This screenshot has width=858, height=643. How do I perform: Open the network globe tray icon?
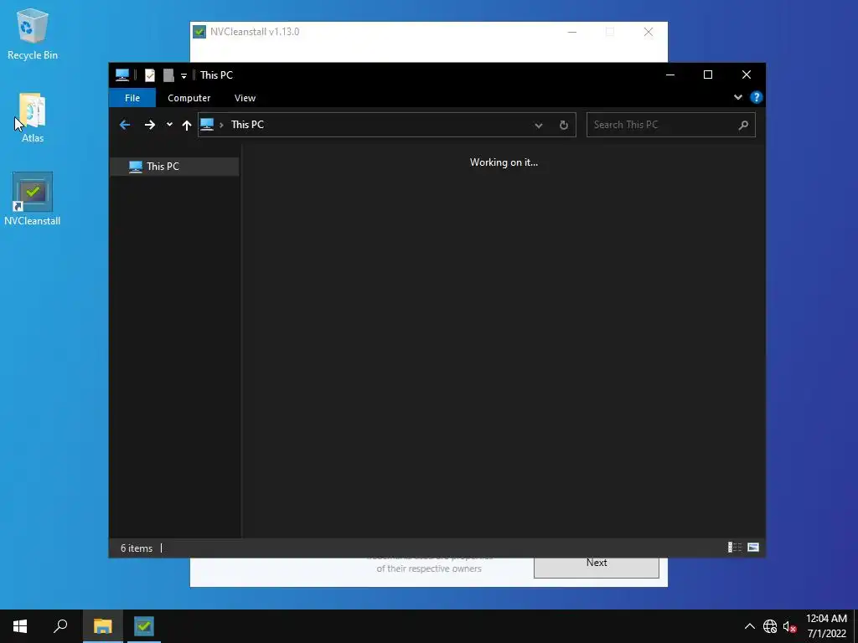pos(770,626)
